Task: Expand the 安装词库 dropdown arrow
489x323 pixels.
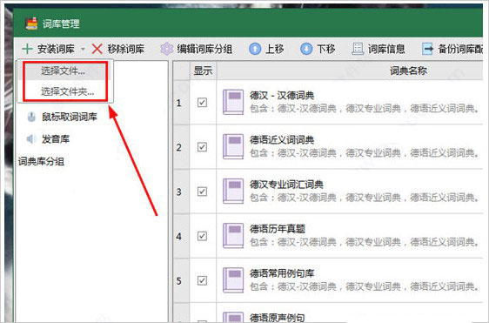Action: coord(83,49)
